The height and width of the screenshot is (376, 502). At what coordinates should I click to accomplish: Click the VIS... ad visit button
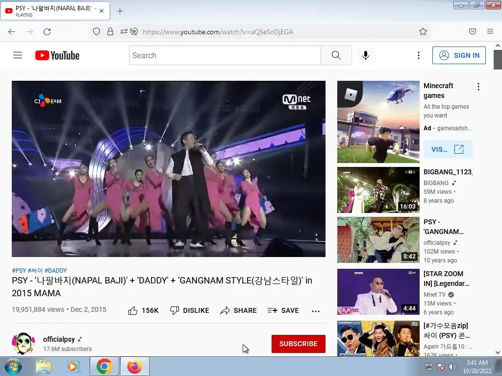coord(448,149)
